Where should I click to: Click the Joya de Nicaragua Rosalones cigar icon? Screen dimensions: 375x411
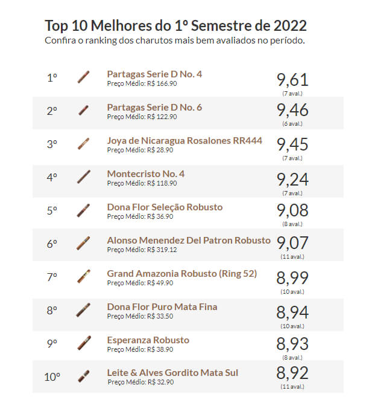coord(84,144)
